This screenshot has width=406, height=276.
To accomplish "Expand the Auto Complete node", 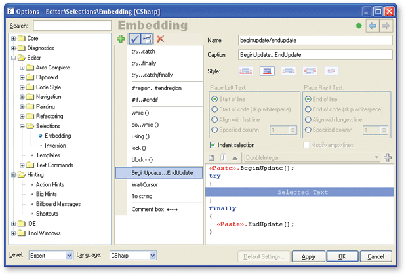I will click(22, 68).
